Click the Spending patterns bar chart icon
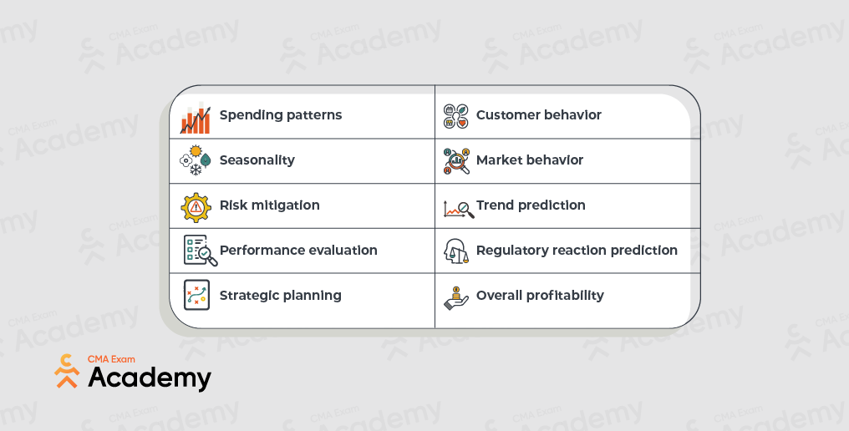Image resolution: width=849 pixels, height=431 pixels. point(196,118)
